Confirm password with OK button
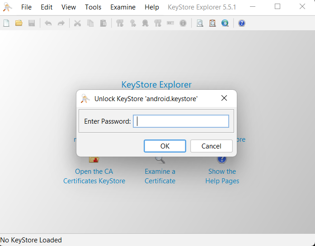Viewport: 315px width, 246px height. 165,146
